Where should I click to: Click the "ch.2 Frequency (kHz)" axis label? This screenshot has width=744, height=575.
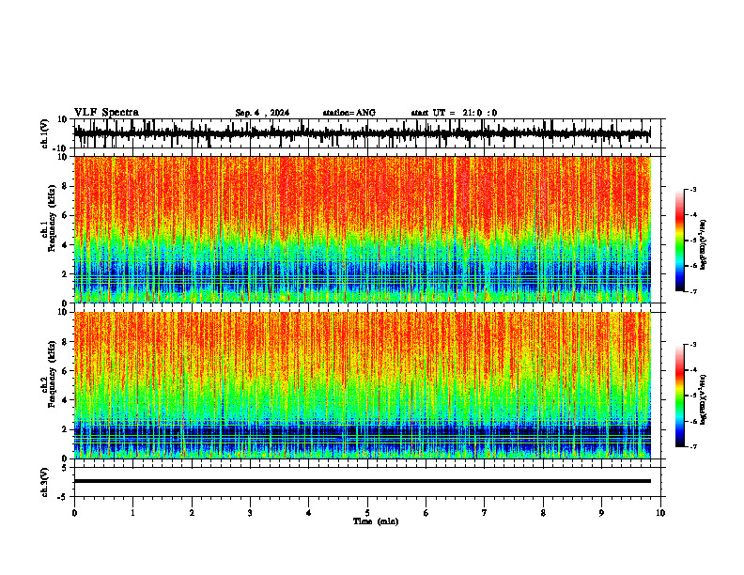click(x=50, y=374)
